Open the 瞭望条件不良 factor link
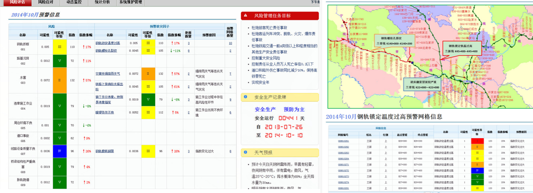533x193 pixels. pos(105,113)
